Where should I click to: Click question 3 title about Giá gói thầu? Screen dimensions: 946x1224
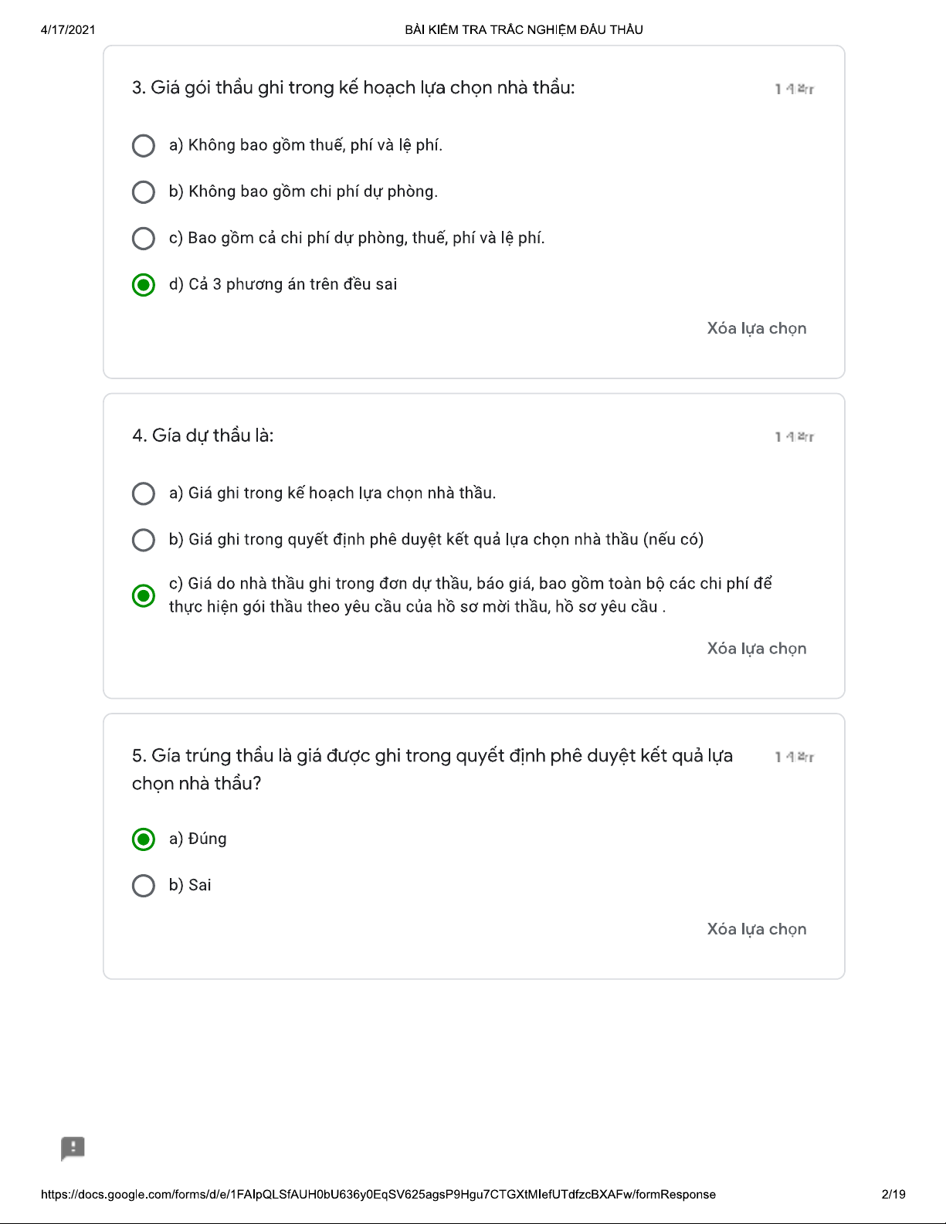pyautogui.click(x=353, y=88)
